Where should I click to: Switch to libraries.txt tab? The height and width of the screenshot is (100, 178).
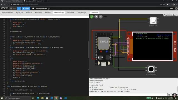(29, 13)
